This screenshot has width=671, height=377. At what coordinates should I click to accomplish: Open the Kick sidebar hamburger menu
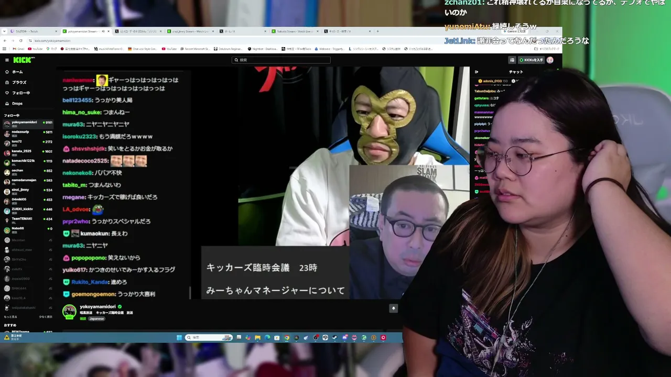tap(7, 60)
